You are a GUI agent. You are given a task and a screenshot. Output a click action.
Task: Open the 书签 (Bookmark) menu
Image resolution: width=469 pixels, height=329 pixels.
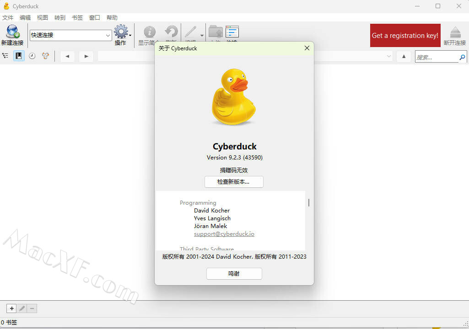pos(77,17)
